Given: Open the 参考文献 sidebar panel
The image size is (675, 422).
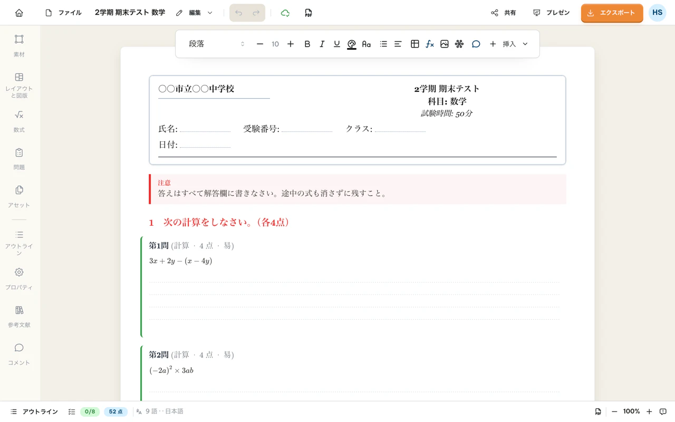Looking at the screenshot, I should (19, 316).
